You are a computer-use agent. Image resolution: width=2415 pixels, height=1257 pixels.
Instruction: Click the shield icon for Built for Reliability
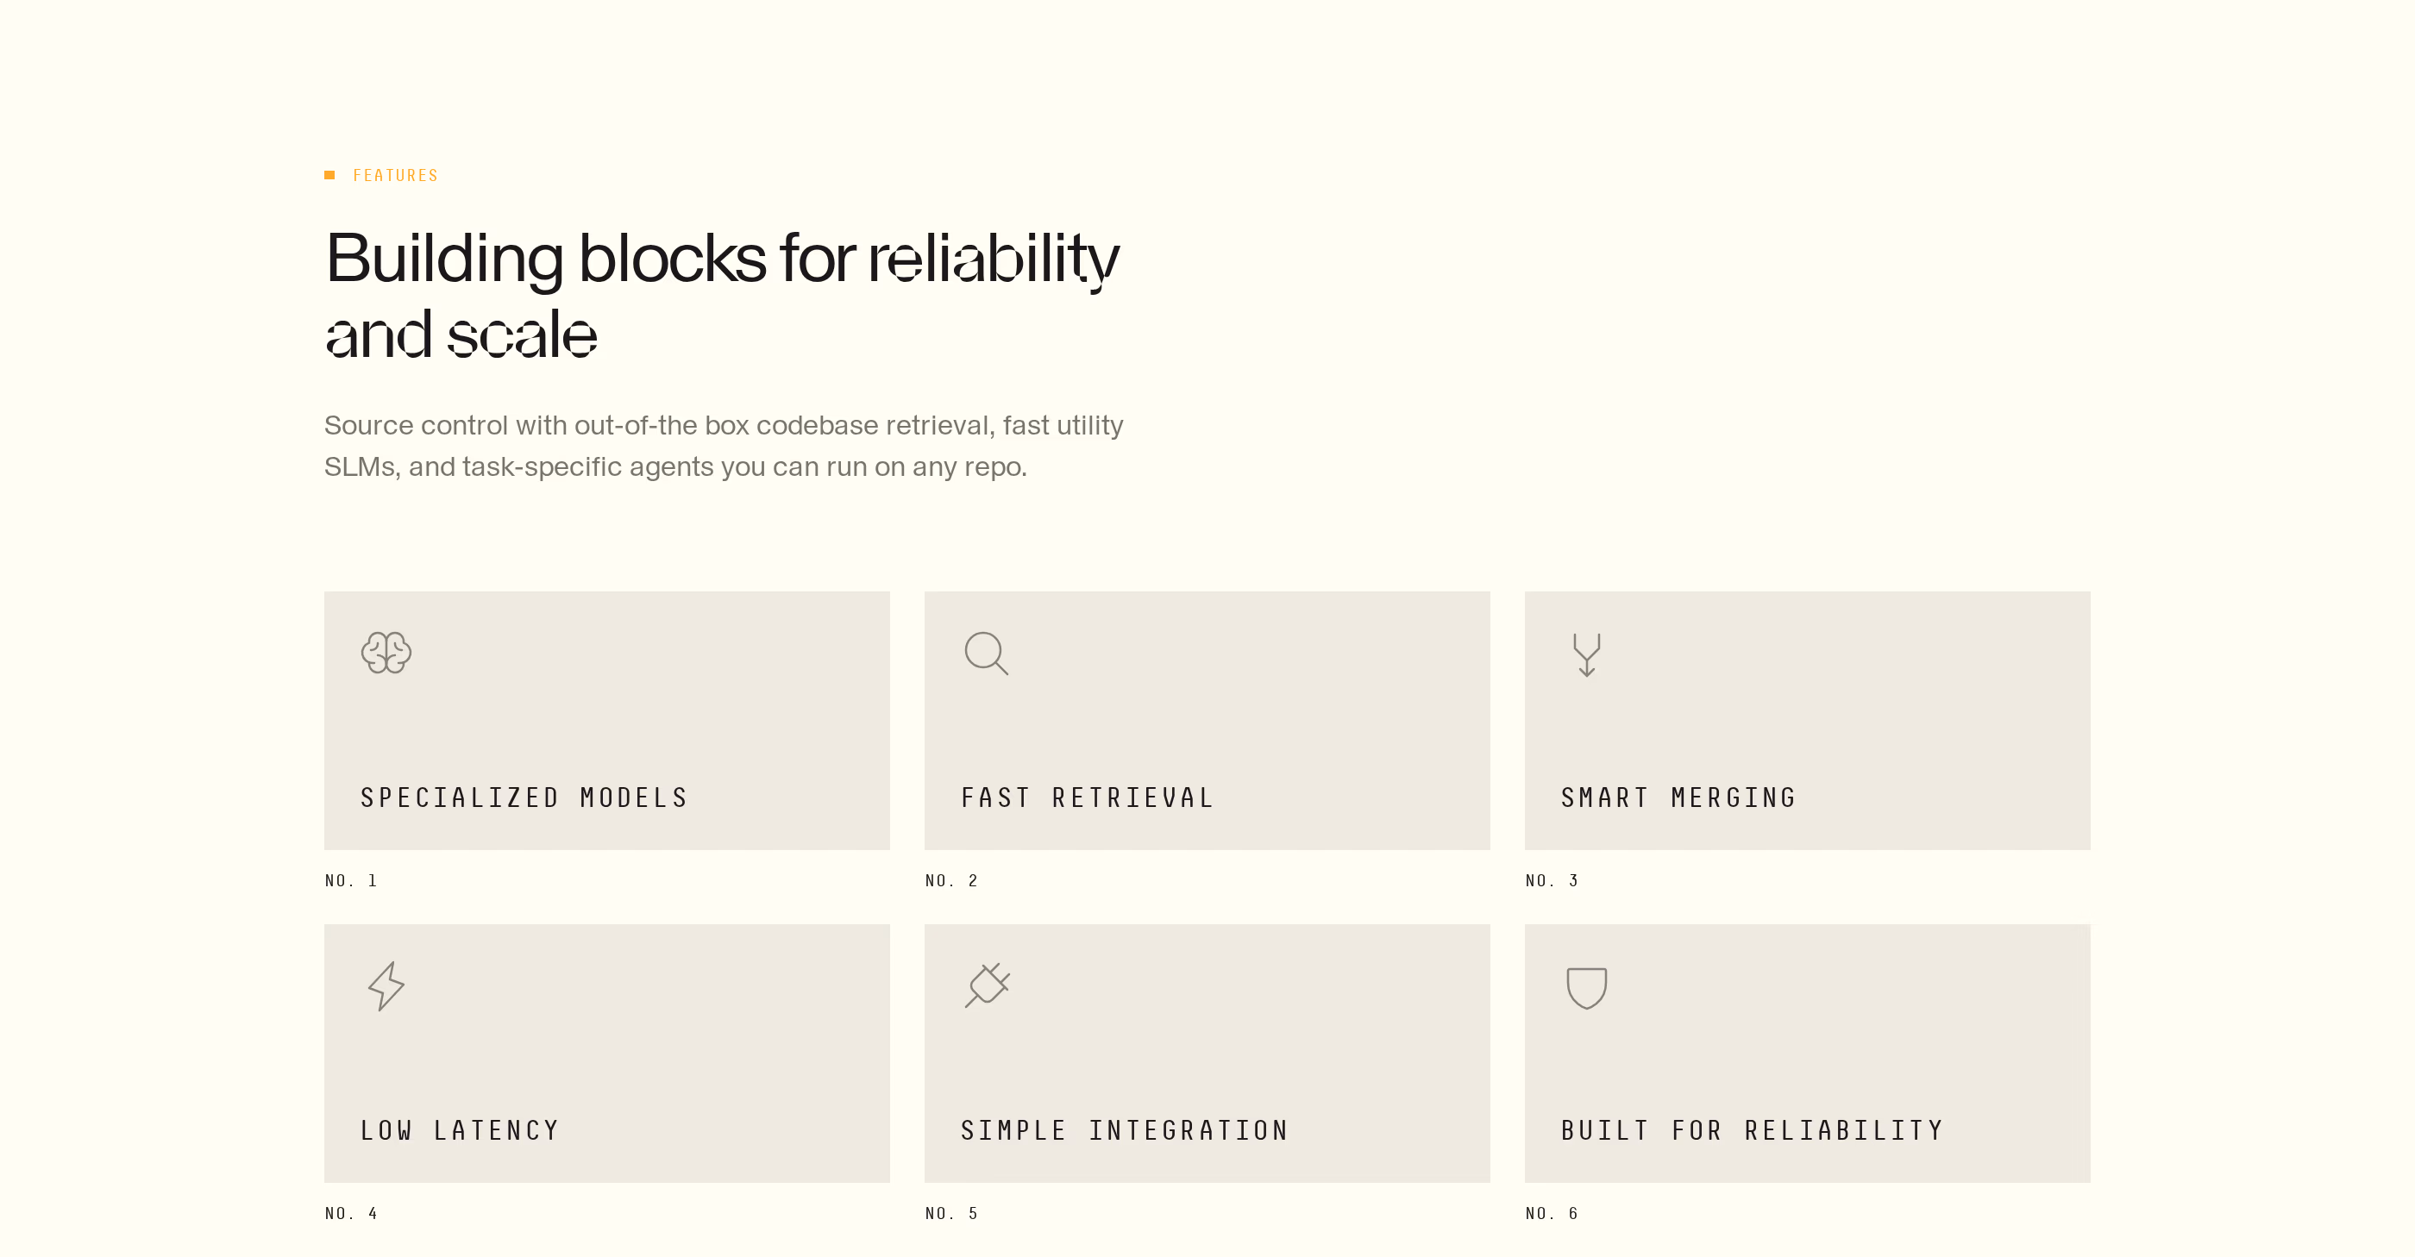pos(1586,988)
